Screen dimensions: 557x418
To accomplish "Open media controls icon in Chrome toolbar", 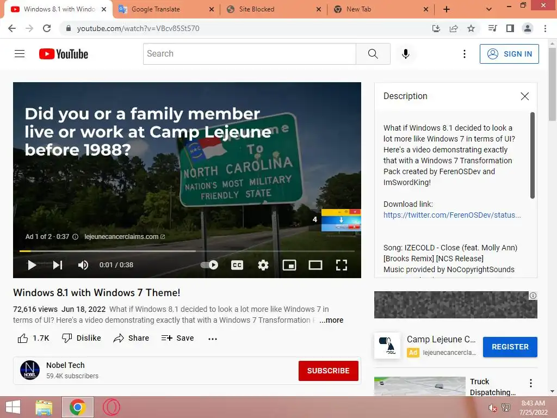I will (492, 28).
